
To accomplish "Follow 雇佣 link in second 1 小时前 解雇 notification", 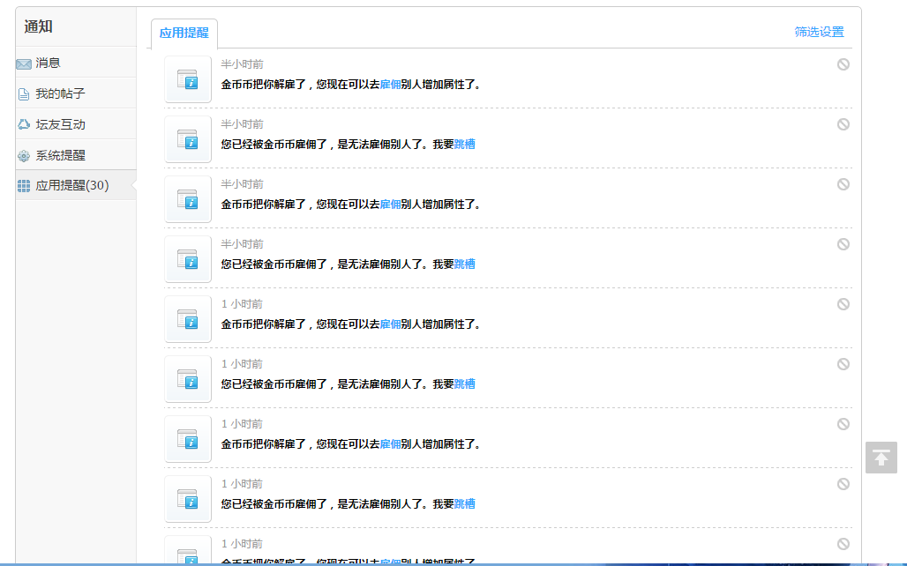I will 391,444.
